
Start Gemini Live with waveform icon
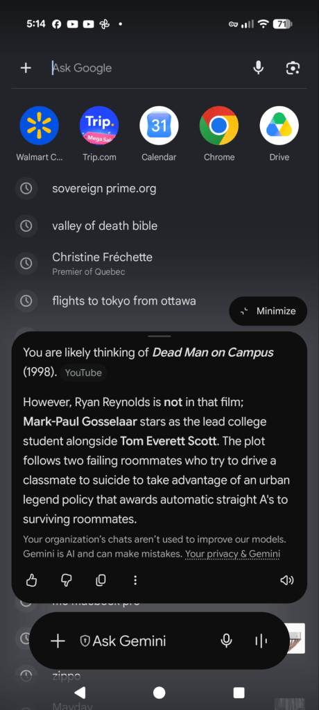261,641
